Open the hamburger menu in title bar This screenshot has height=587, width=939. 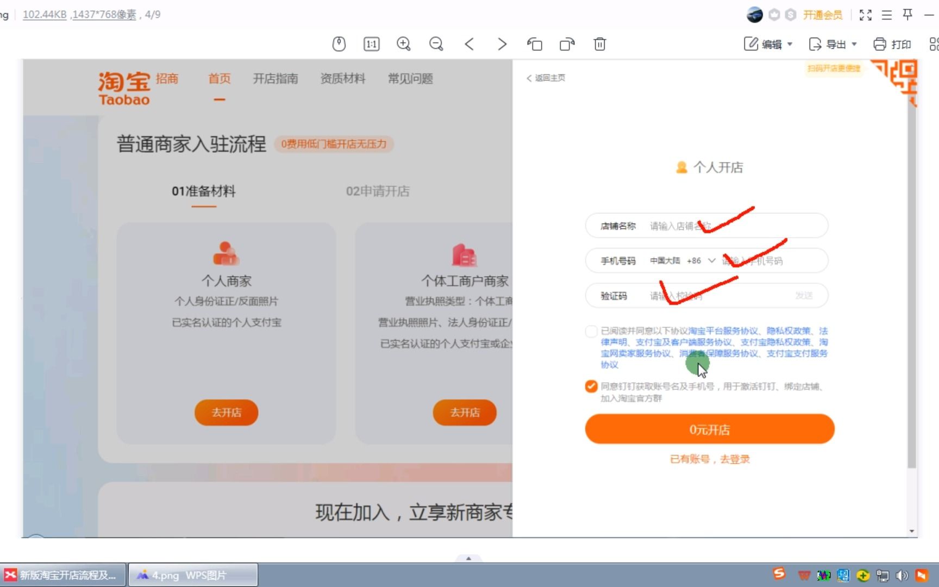(x=887, y=15)
